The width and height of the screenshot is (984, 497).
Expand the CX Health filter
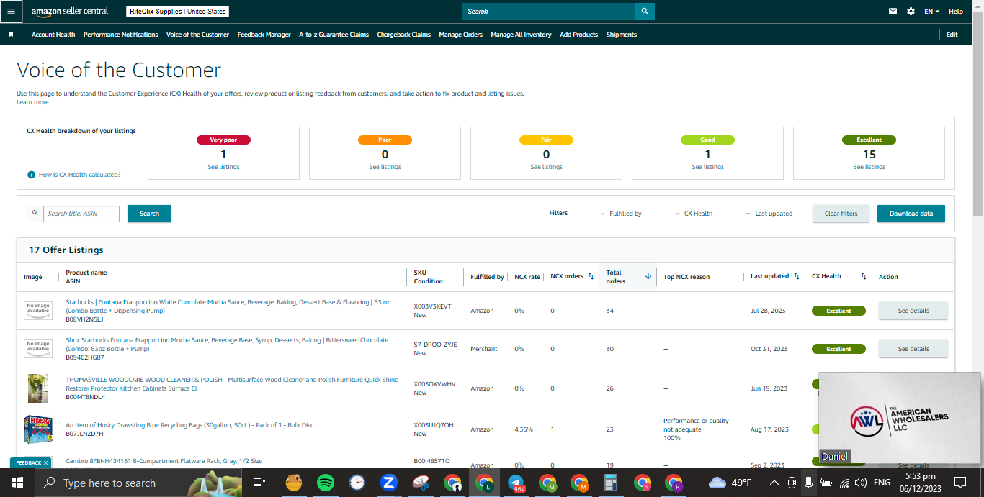(694, 214)
